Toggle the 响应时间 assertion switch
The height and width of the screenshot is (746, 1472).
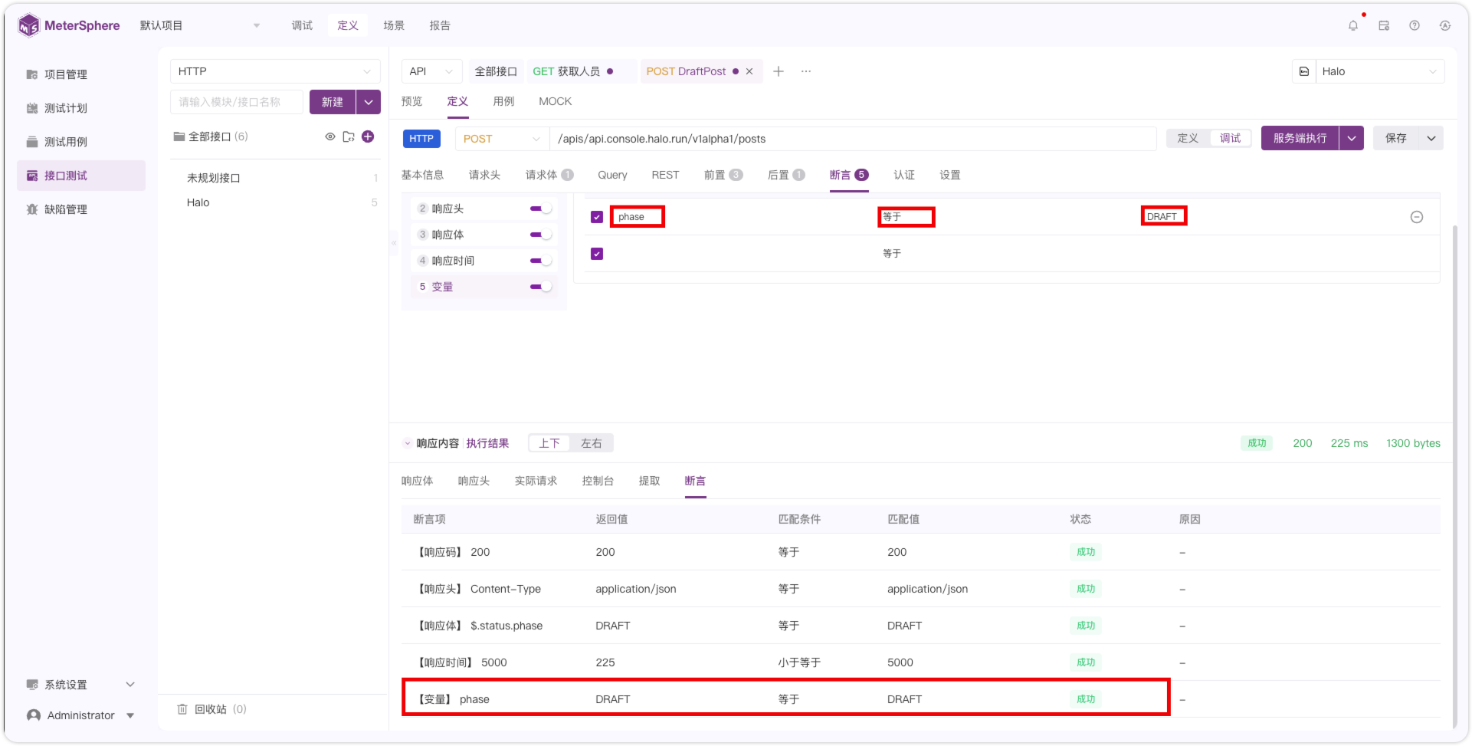point(541,261)
